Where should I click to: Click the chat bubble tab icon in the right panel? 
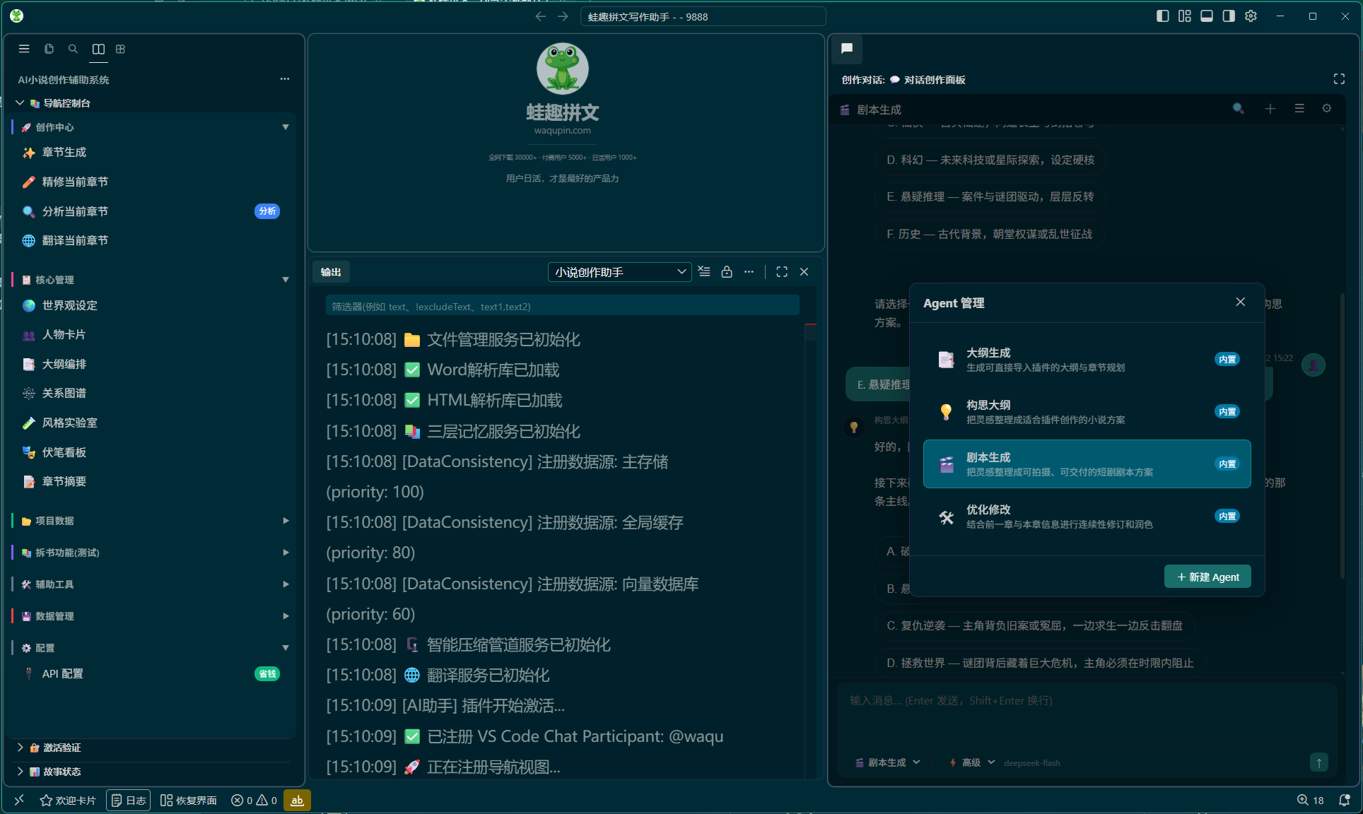pos(847,49)
